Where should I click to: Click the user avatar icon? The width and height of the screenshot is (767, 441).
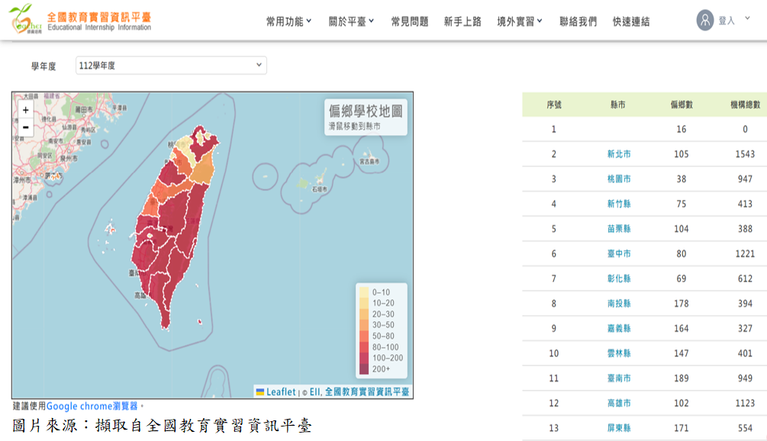tap(705, 21)
